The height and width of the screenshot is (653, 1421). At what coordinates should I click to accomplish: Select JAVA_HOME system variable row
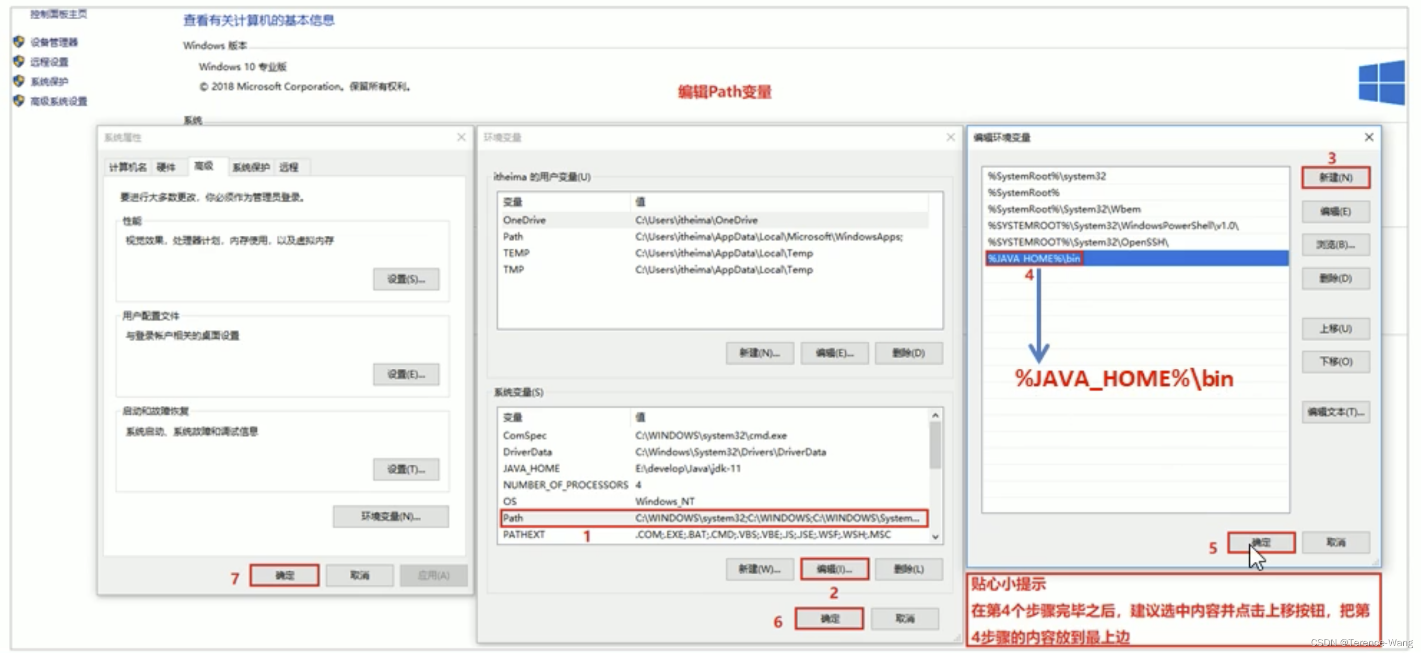point(713,468)
